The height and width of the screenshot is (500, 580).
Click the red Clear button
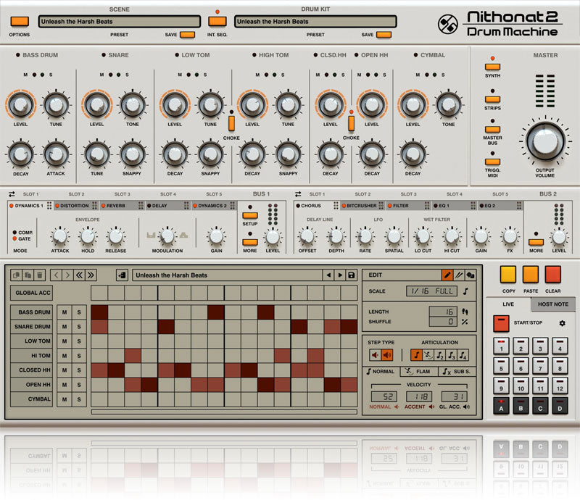[552, 275]
